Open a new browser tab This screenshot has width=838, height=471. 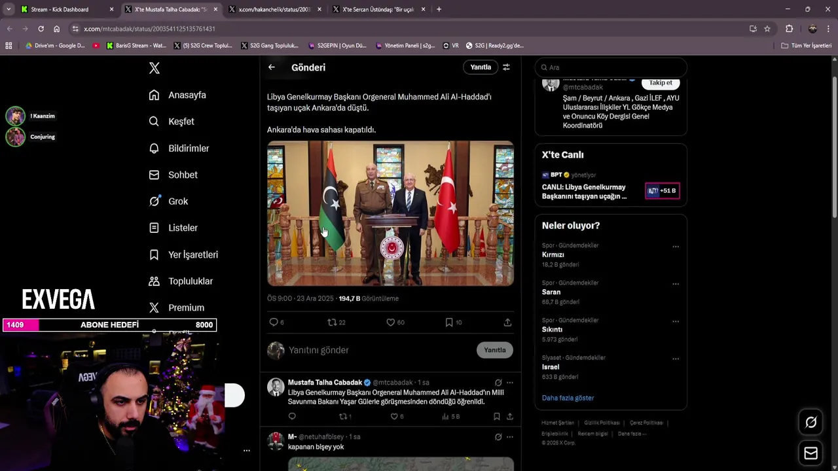pos(439,9)
